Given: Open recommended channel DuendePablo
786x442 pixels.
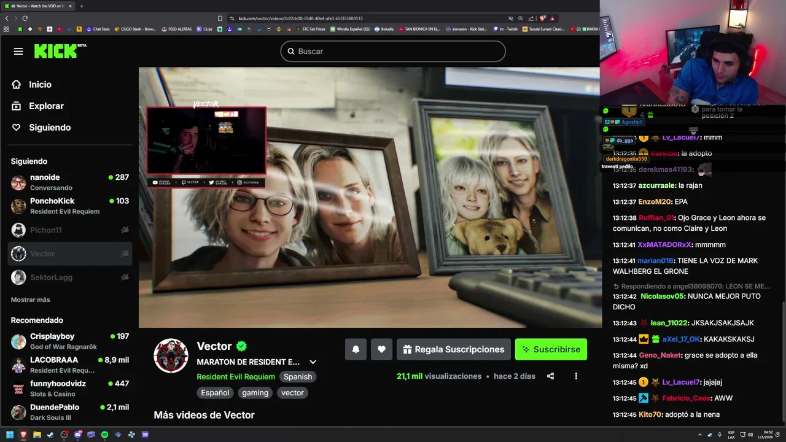Looking at the screenshot, I should point(70,412).
